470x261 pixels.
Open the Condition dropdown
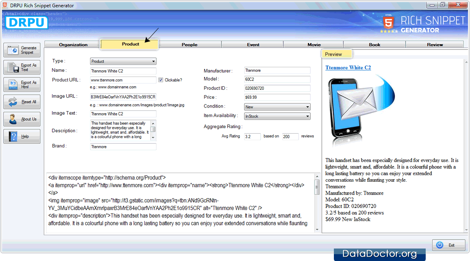pyautogui.click(x=277, y=107)
